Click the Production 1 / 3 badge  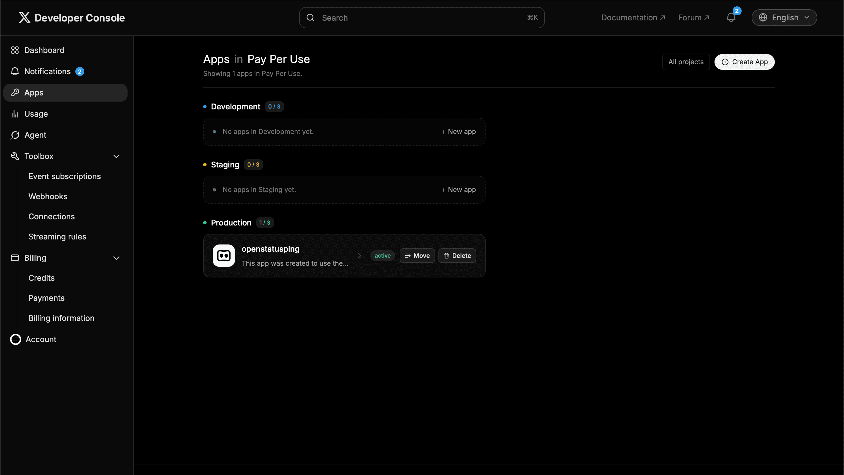265,223
